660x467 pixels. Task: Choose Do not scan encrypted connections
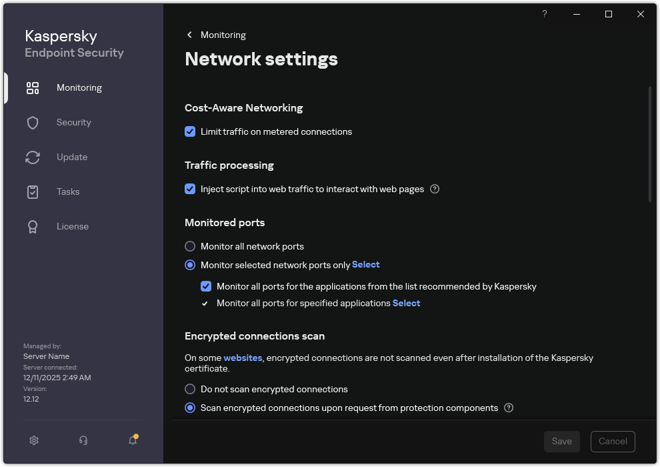pyautogui.click(x=190, y=389)
